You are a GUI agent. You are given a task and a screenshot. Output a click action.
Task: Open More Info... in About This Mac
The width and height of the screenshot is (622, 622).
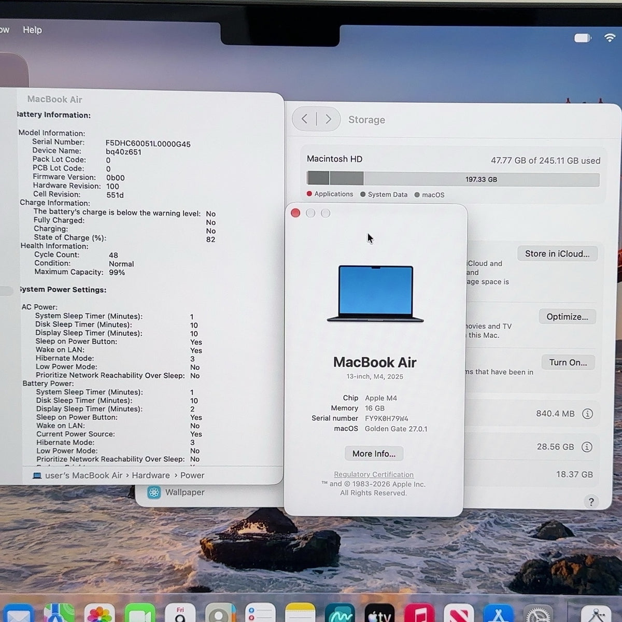374,454
